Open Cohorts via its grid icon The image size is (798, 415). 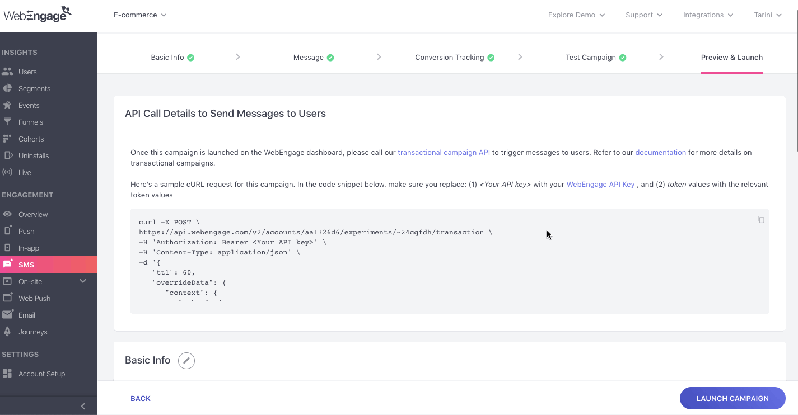point(7,139)
